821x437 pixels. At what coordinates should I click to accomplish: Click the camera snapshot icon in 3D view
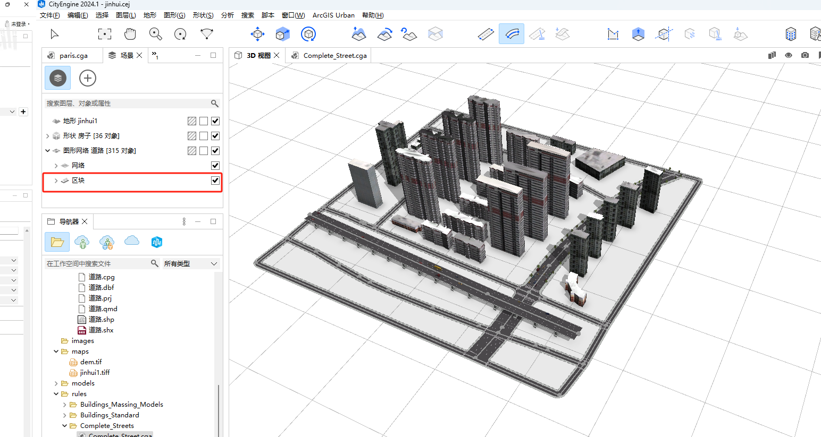805,55
